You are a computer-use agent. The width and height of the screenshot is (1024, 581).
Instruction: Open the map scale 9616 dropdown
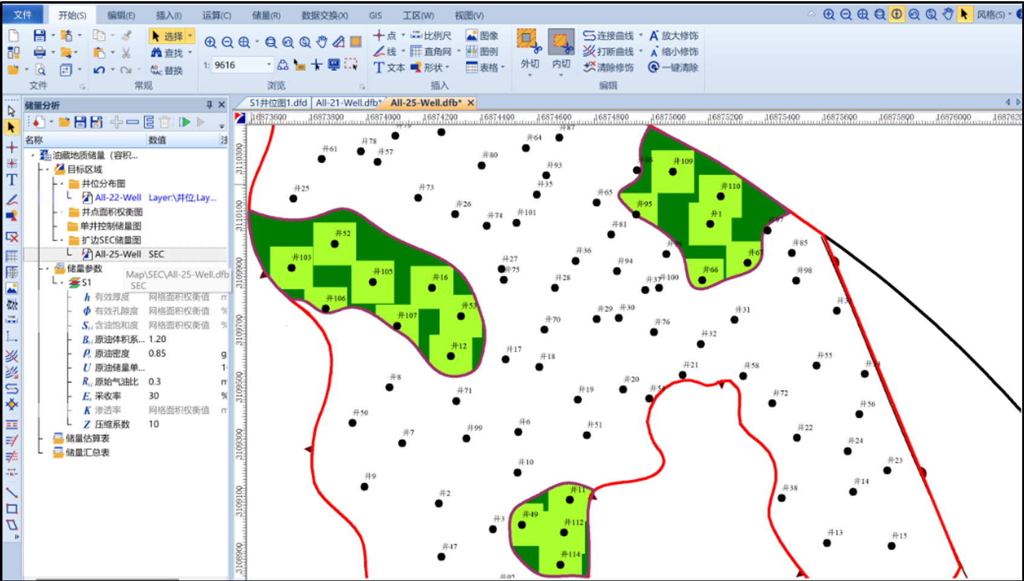click(x=269, y=65)
